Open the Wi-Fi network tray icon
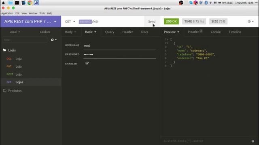The height and width of the screenshot is (145, 259). click(210, 3)
